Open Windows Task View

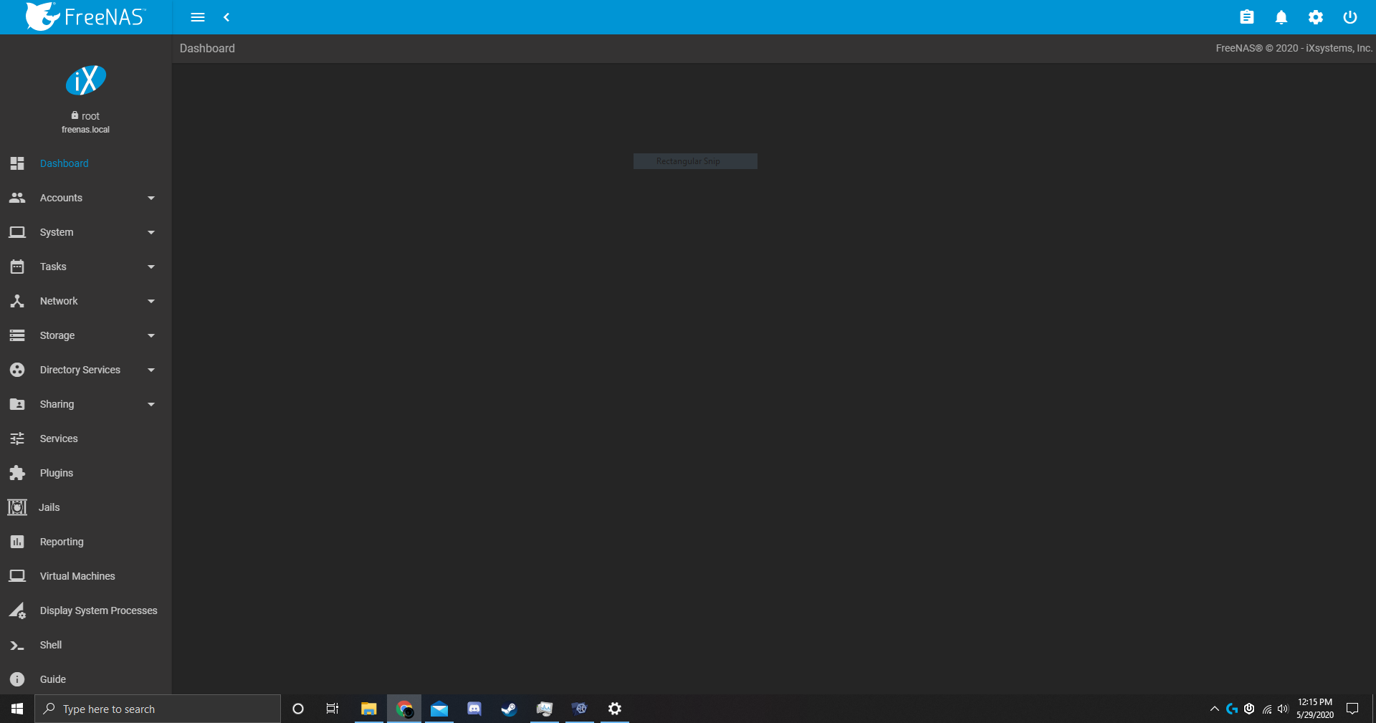point(333,709)
